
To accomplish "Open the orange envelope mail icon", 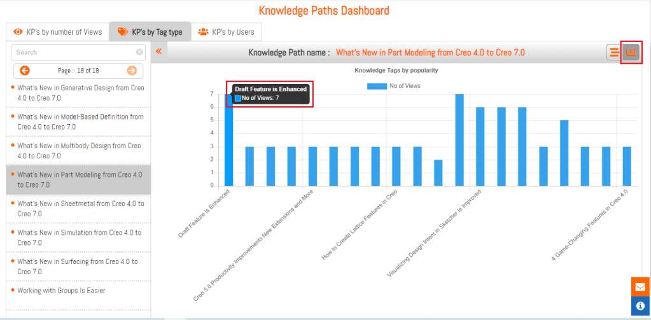I will click(640, 287).
